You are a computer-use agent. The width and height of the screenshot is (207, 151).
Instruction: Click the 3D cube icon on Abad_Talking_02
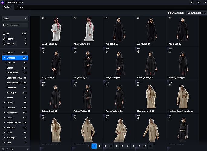tap(43, 18)
